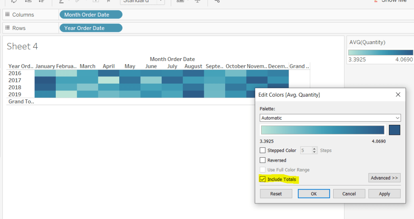Cancel the Edit Colors dialog
The height and width of the screenshot is (219, 414).
click(x=349, y=194)
